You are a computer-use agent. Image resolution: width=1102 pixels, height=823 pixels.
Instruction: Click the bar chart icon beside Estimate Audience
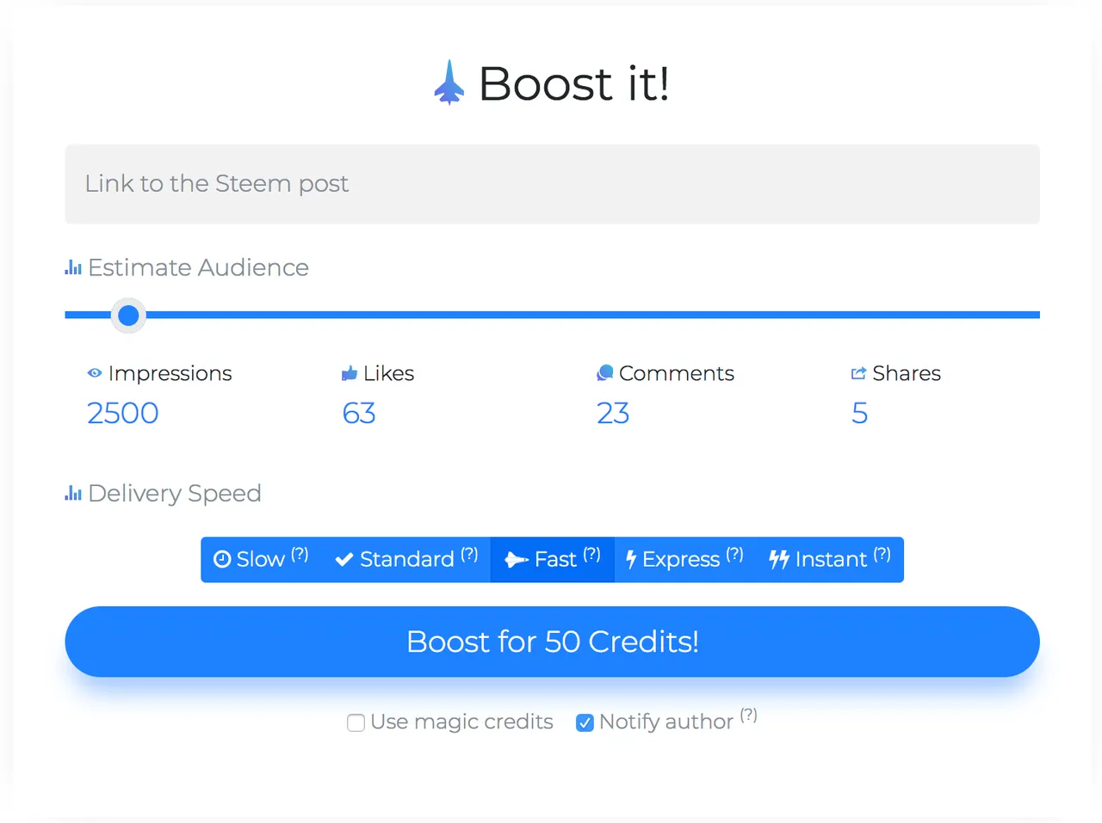pos(73,268)
